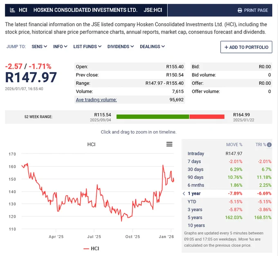Click the Jan '26 axis label
Screen dimensions: 278x256
[166, 237]
